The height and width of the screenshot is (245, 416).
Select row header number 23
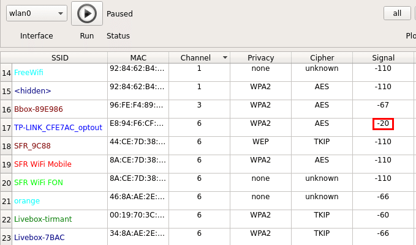tap(6, 237)
